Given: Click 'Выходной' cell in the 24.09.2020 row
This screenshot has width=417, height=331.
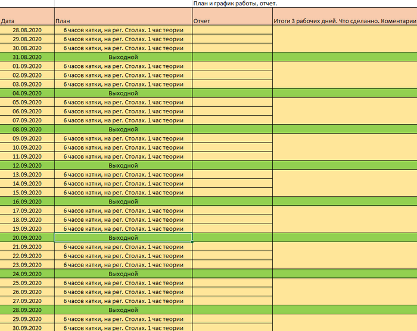Looking at the screenshot, I should pyautogui.click(x=123, y=274).
